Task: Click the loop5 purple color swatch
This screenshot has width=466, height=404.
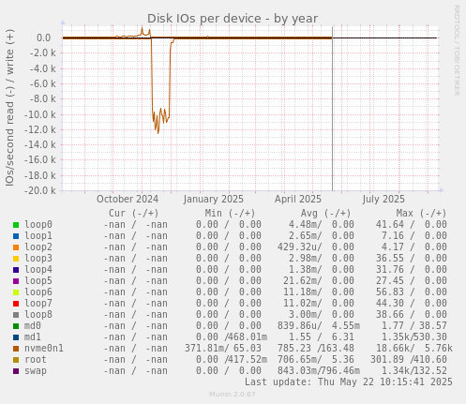Action: 16,281
